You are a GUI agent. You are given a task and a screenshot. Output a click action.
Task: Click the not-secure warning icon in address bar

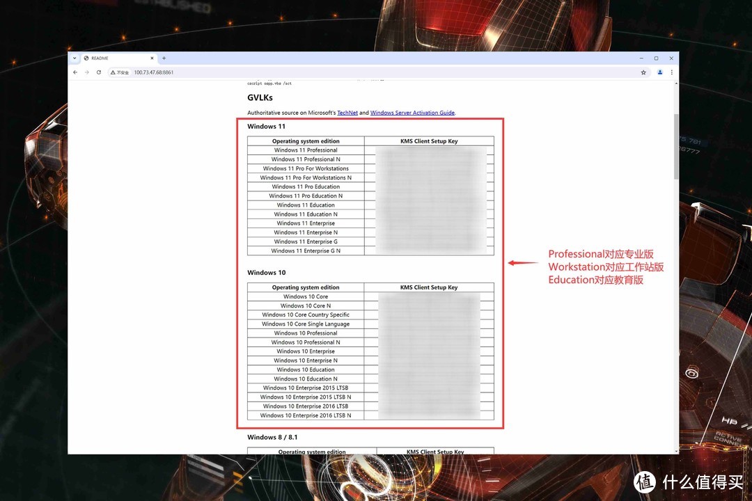tap(120, 72)
